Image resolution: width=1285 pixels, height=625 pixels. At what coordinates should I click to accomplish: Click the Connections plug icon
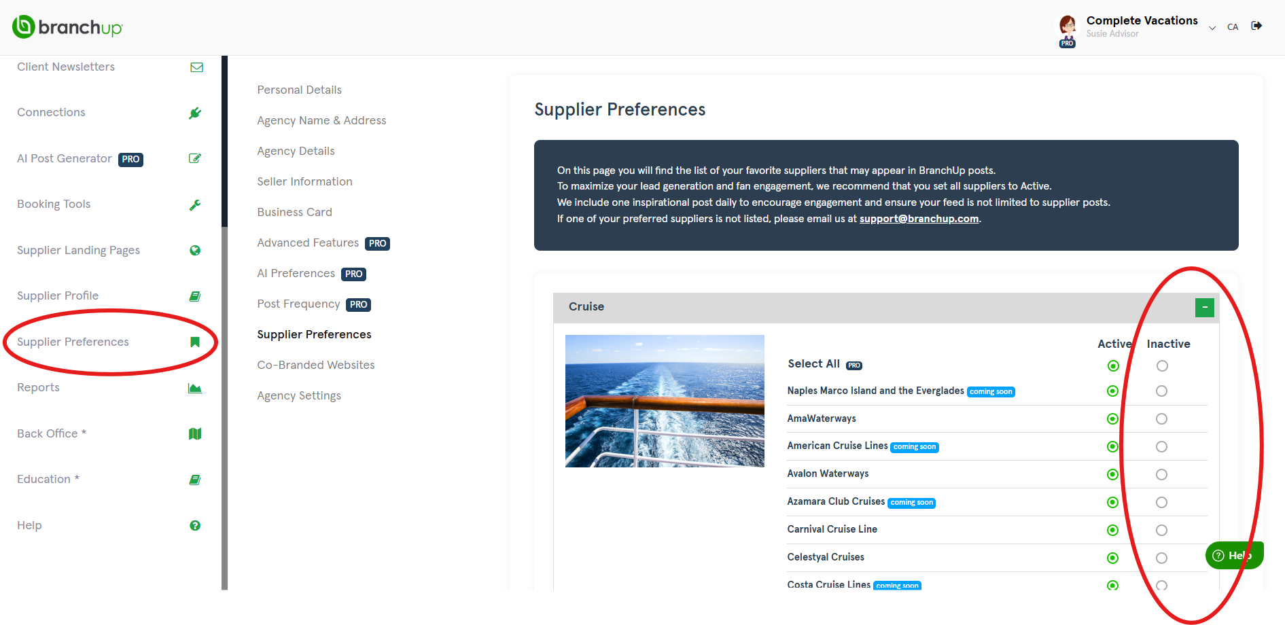195,113
